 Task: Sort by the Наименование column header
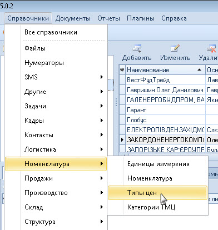(x=165, y=70)
